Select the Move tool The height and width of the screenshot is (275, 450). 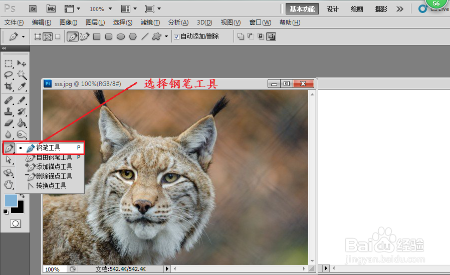(x=22, y=63)
